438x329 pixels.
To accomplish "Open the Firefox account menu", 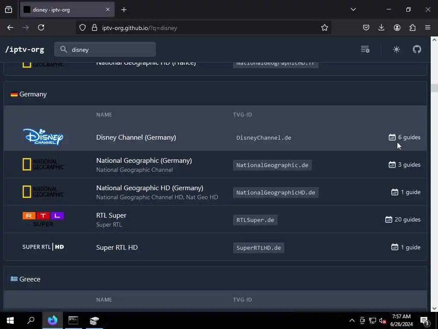I will click(397, 28).
